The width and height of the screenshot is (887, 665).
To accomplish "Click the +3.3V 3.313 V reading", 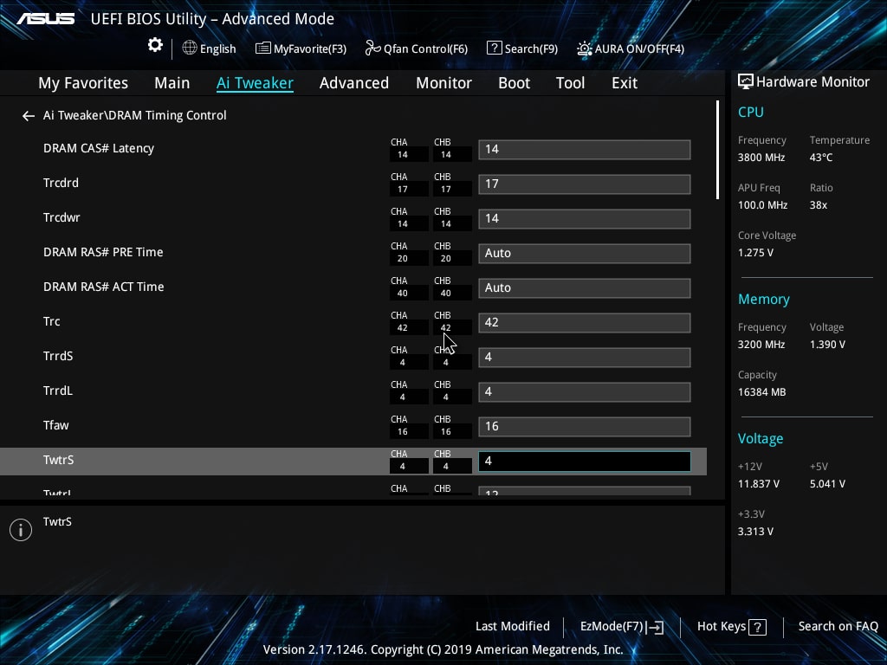I will pos(755,532).
